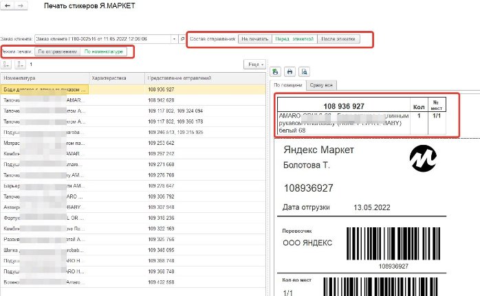The width and height of the screenshot is (480, 296).
Task: Click the refresh label preview icon
Action: click(276, 71)
